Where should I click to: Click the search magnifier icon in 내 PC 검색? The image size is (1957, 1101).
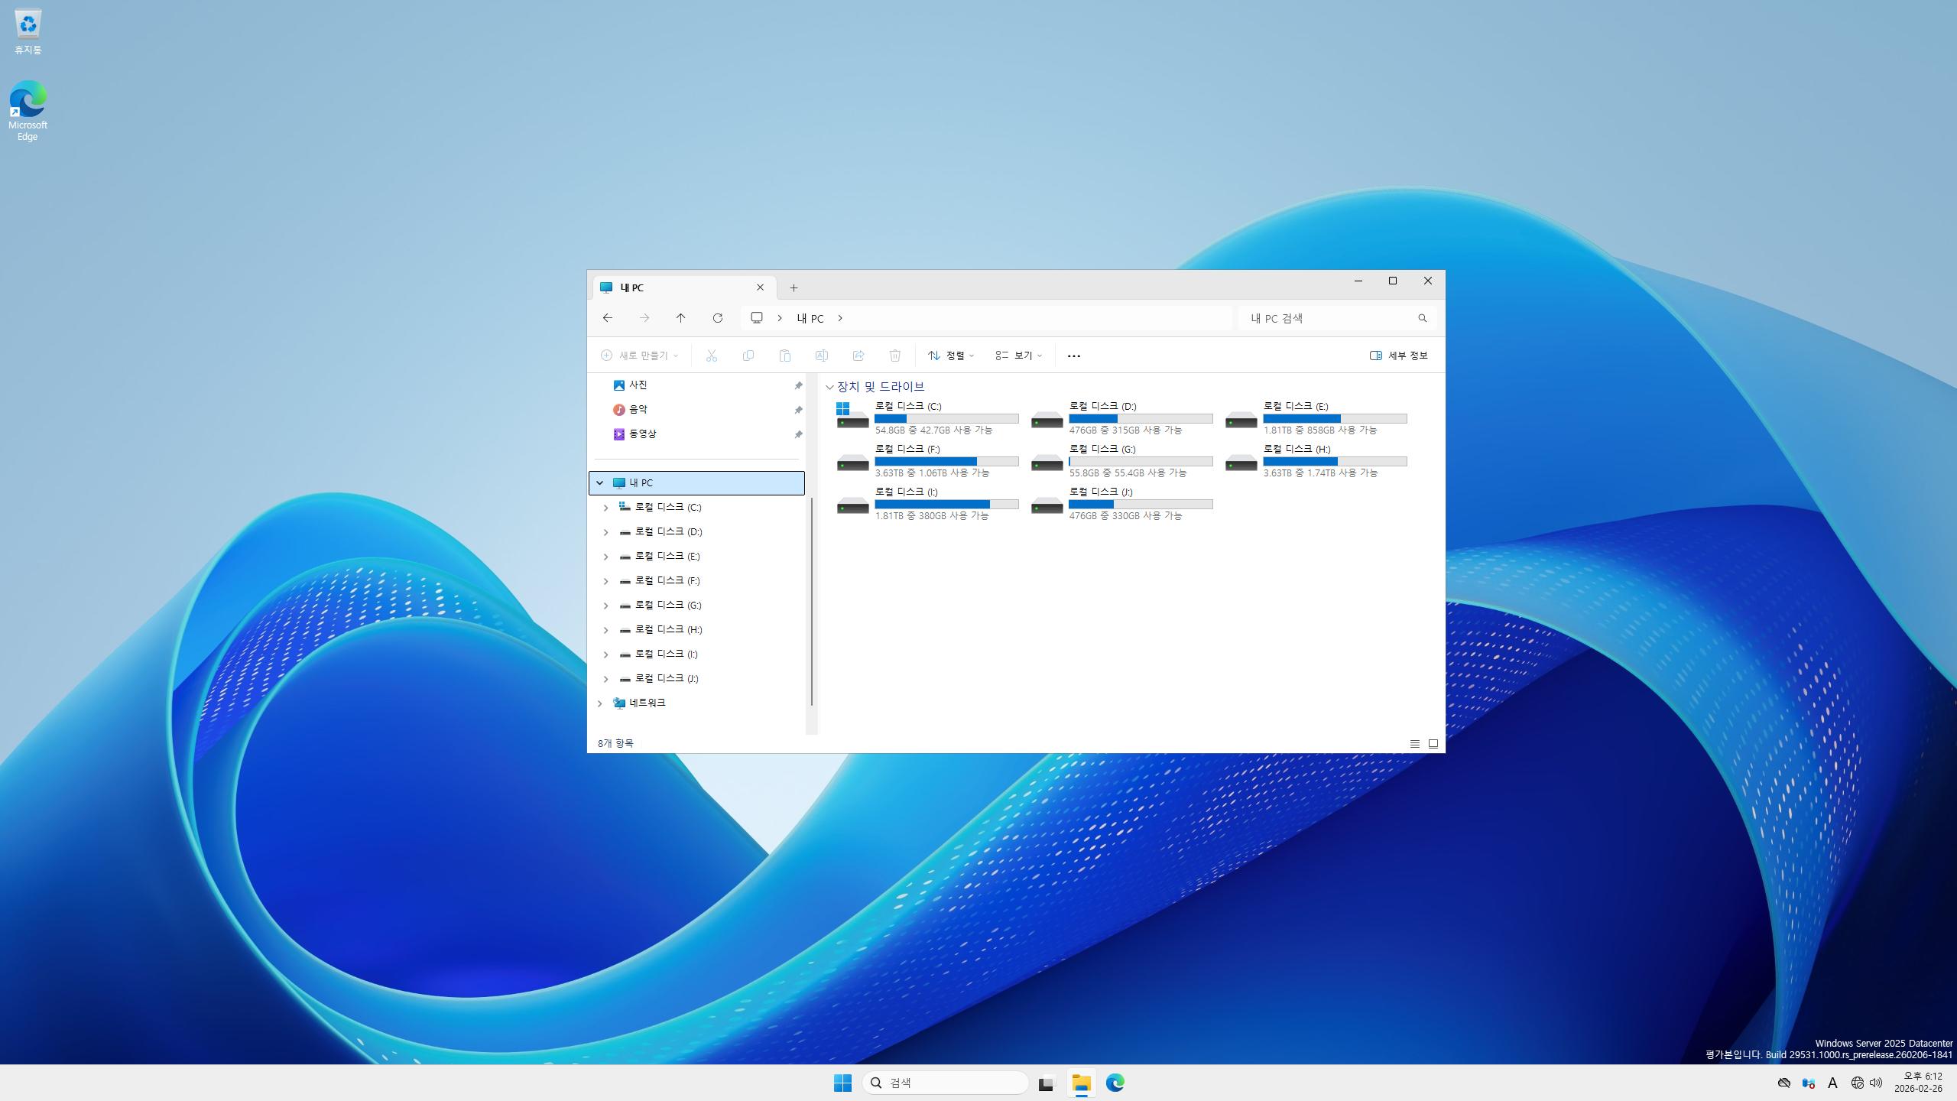(1422, 318)
